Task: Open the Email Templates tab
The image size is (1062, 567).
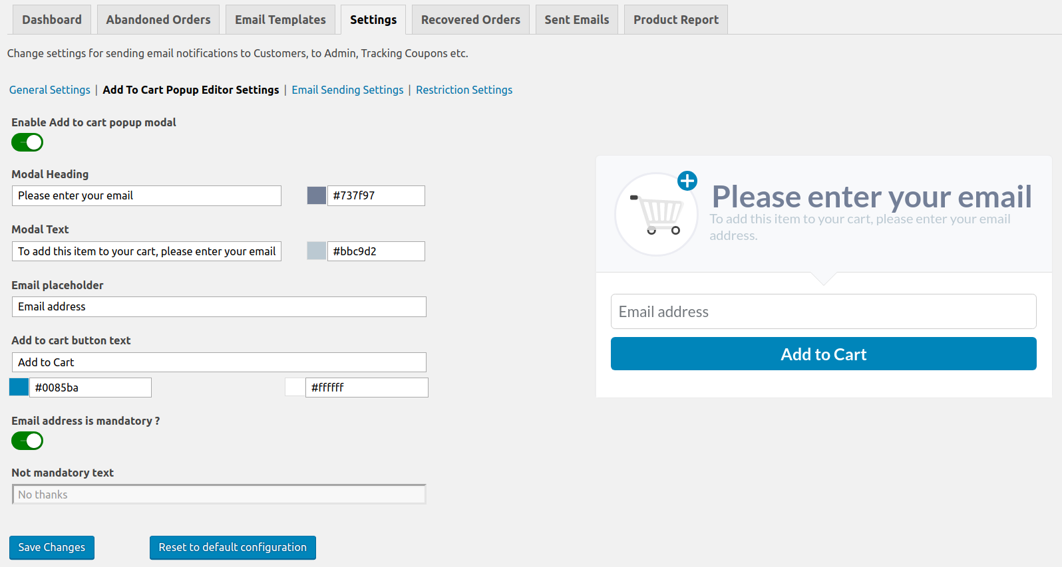Action: [x=280, y=19]
